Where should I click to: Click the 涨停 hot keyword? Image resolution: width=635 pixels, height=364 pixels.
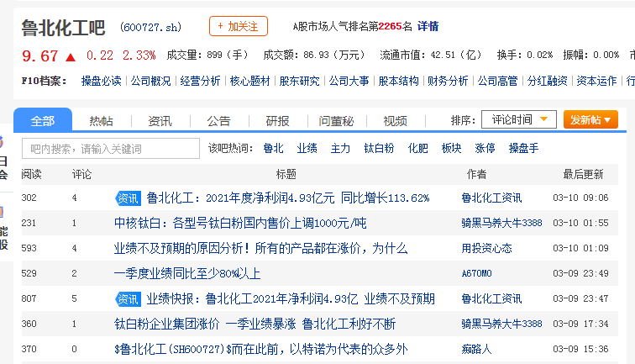click(x=485, y=149)
